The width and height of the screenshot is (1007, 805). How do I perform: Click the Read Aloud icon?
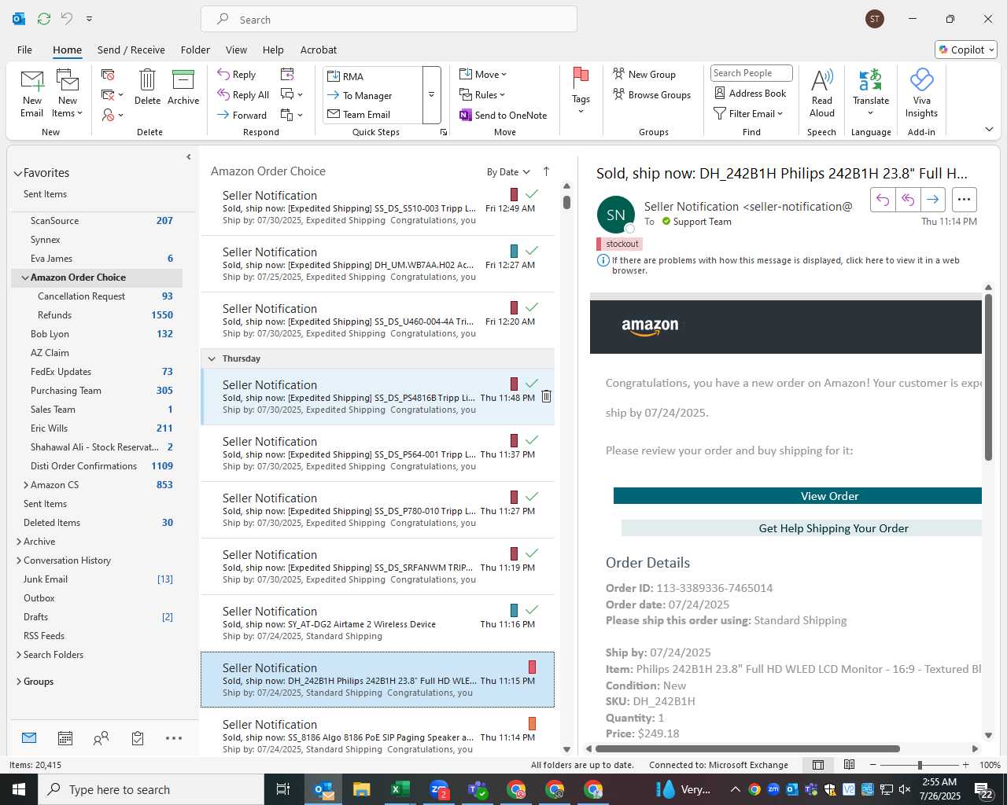(x=822, y=80)
